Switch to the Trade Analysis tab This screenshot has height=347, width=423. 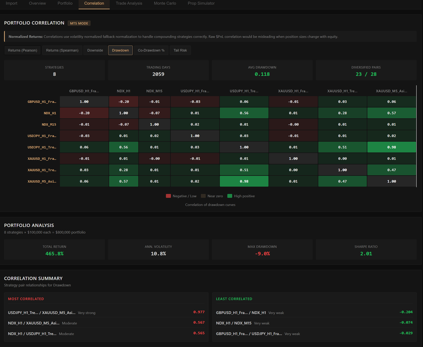129,3
